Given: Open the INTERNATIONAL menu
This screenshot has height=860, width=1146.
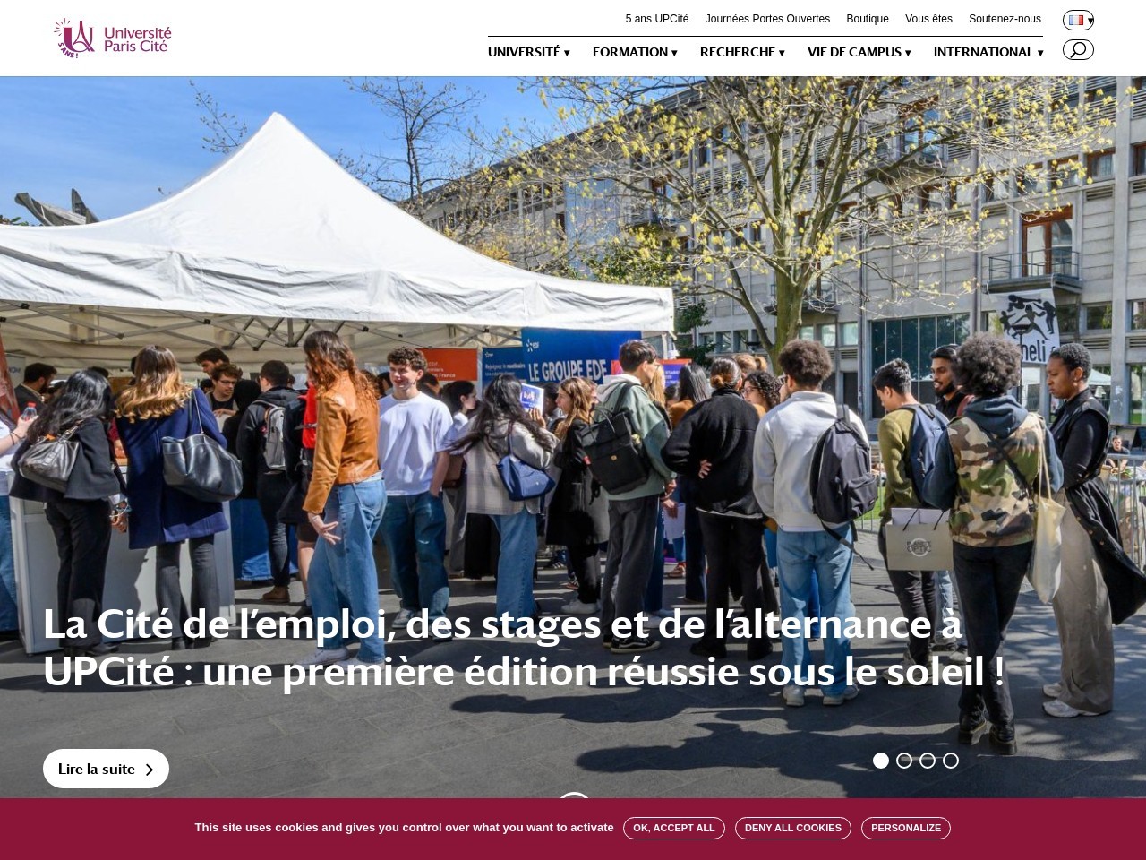Looking at the screenshot, I should point(988,52).
